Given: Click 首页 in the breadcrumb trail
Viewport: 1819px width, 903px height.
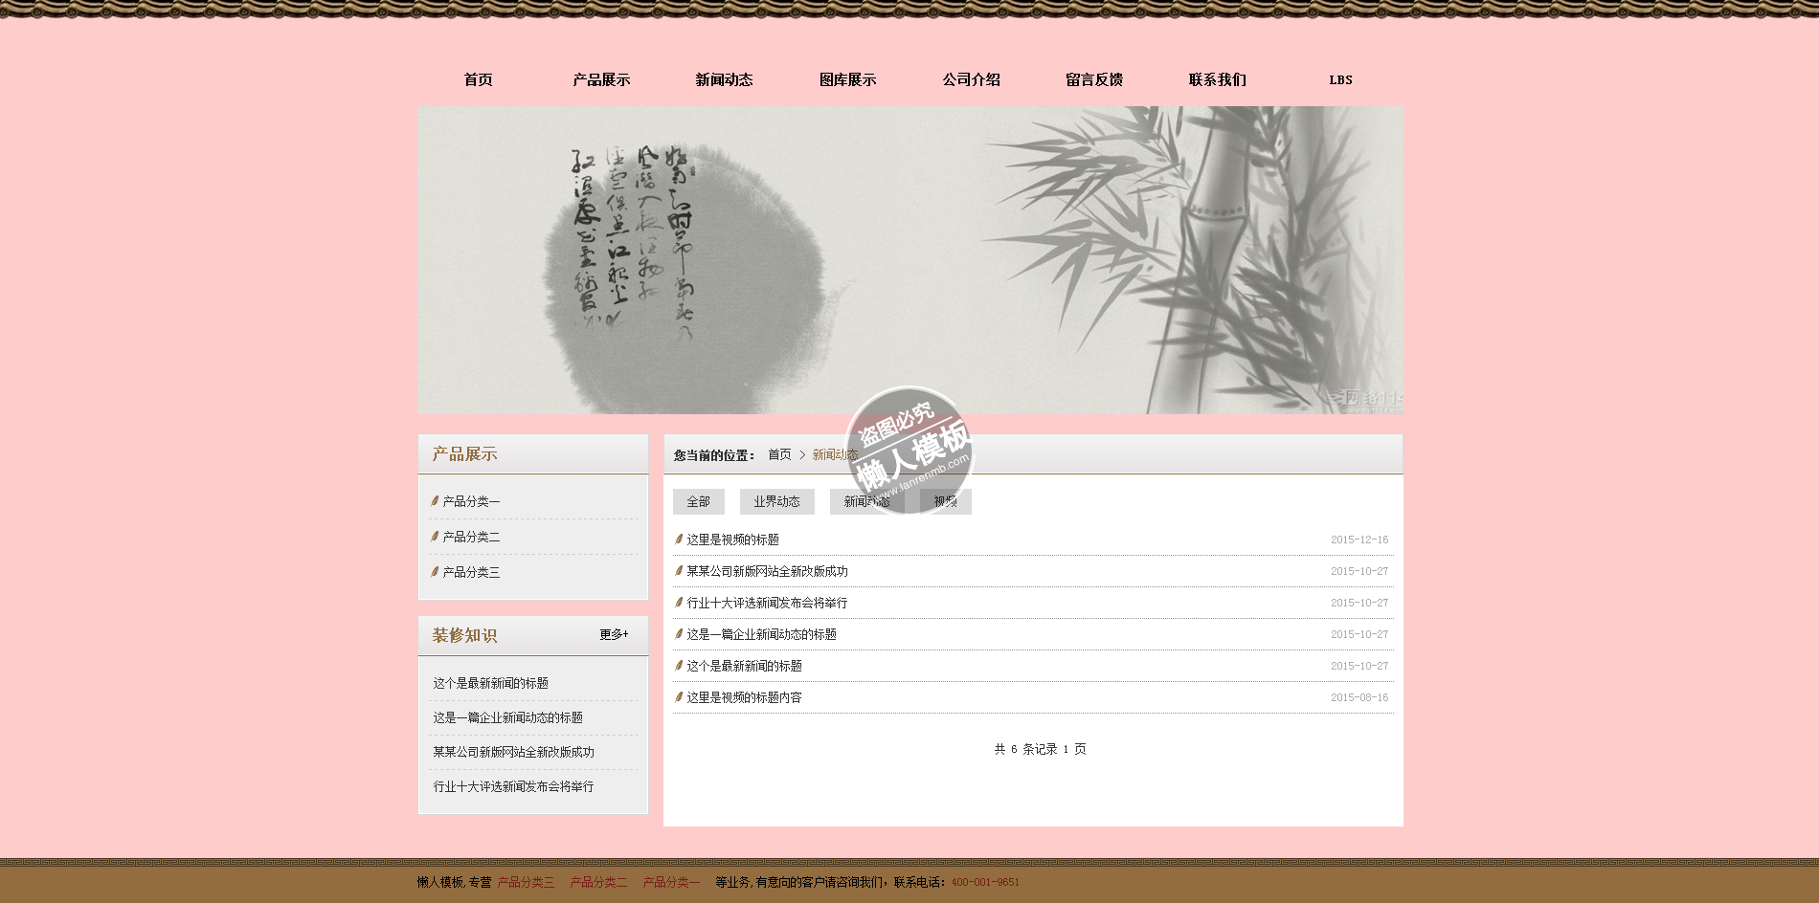Looking at the screenshot, I should pos(779,454).
